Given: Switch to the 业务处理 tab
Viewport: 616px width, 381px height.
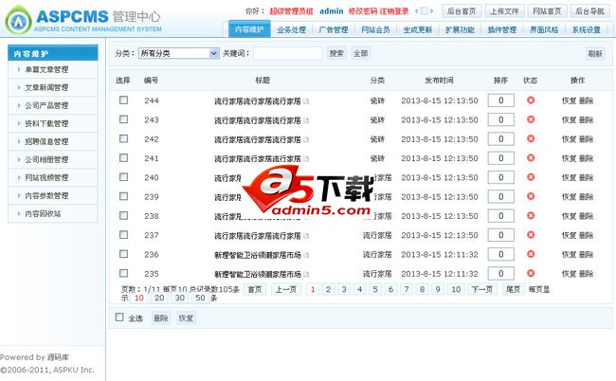Looking at the screenshot, I should pyautogui.click(x=291, y=29).
